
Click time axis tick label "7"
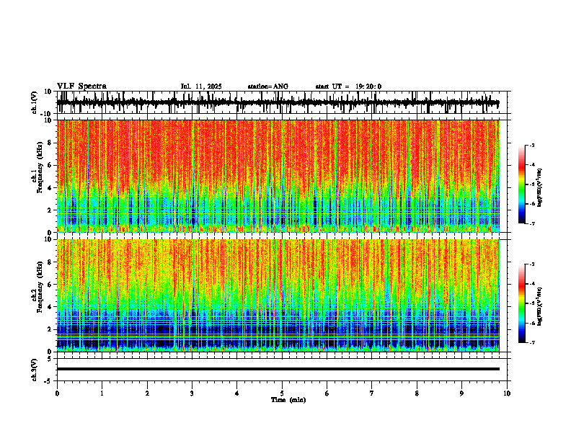point(372,393)
